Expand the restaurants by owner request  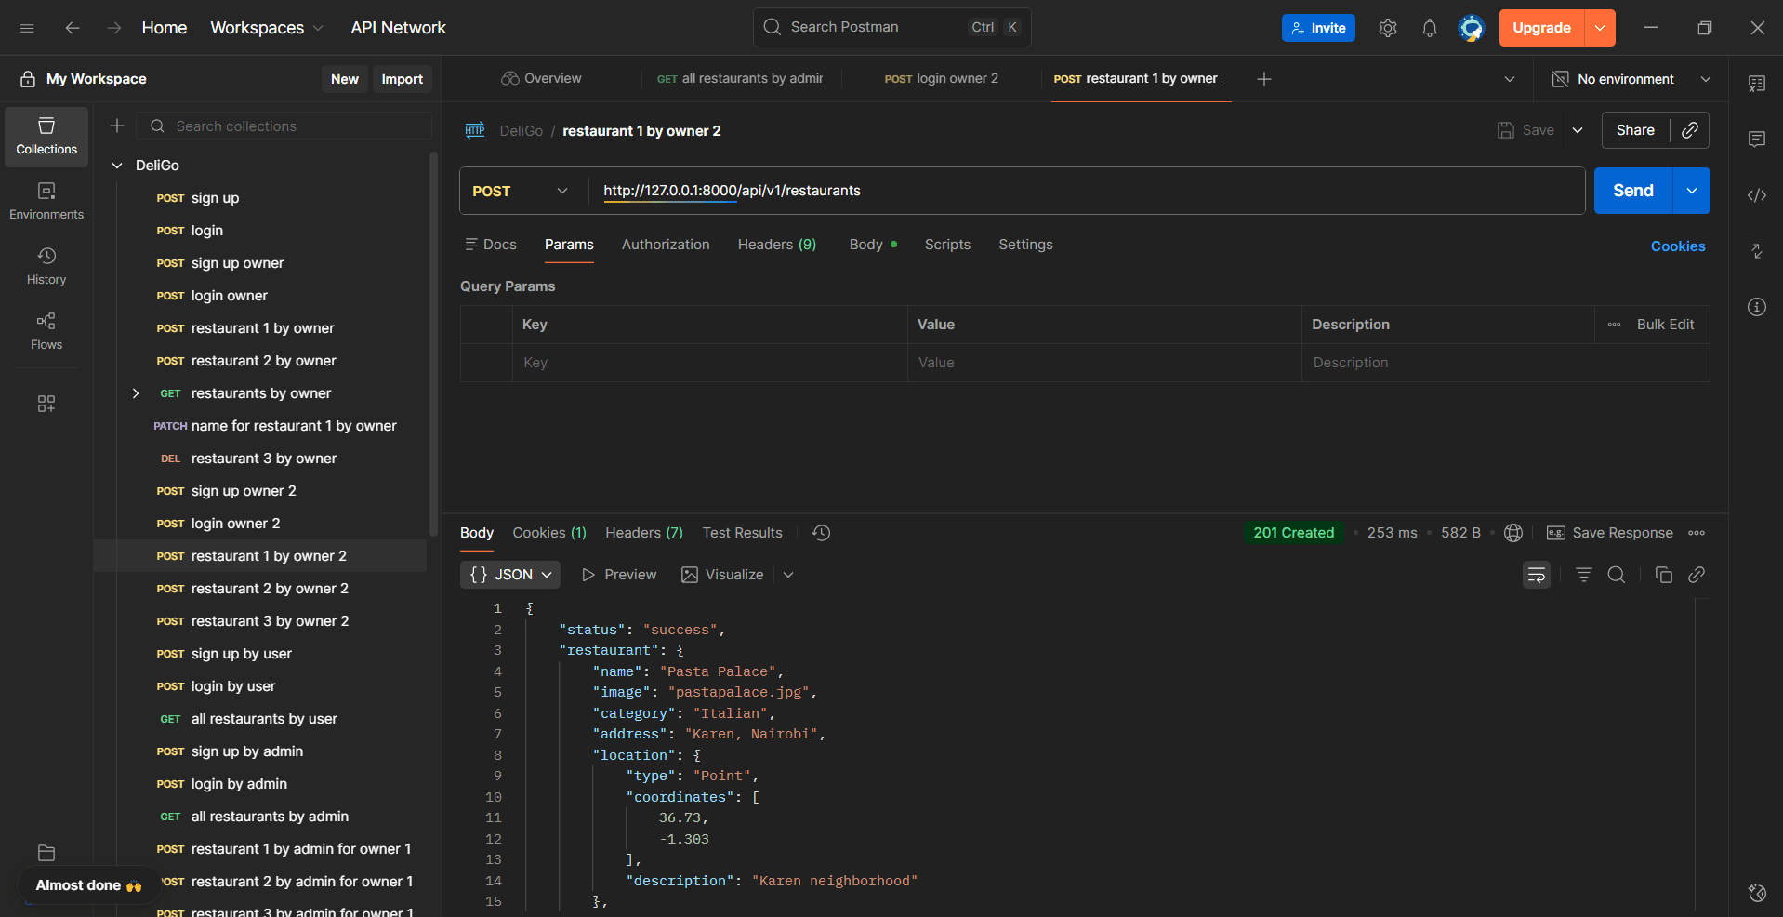(x=136, y=393)
